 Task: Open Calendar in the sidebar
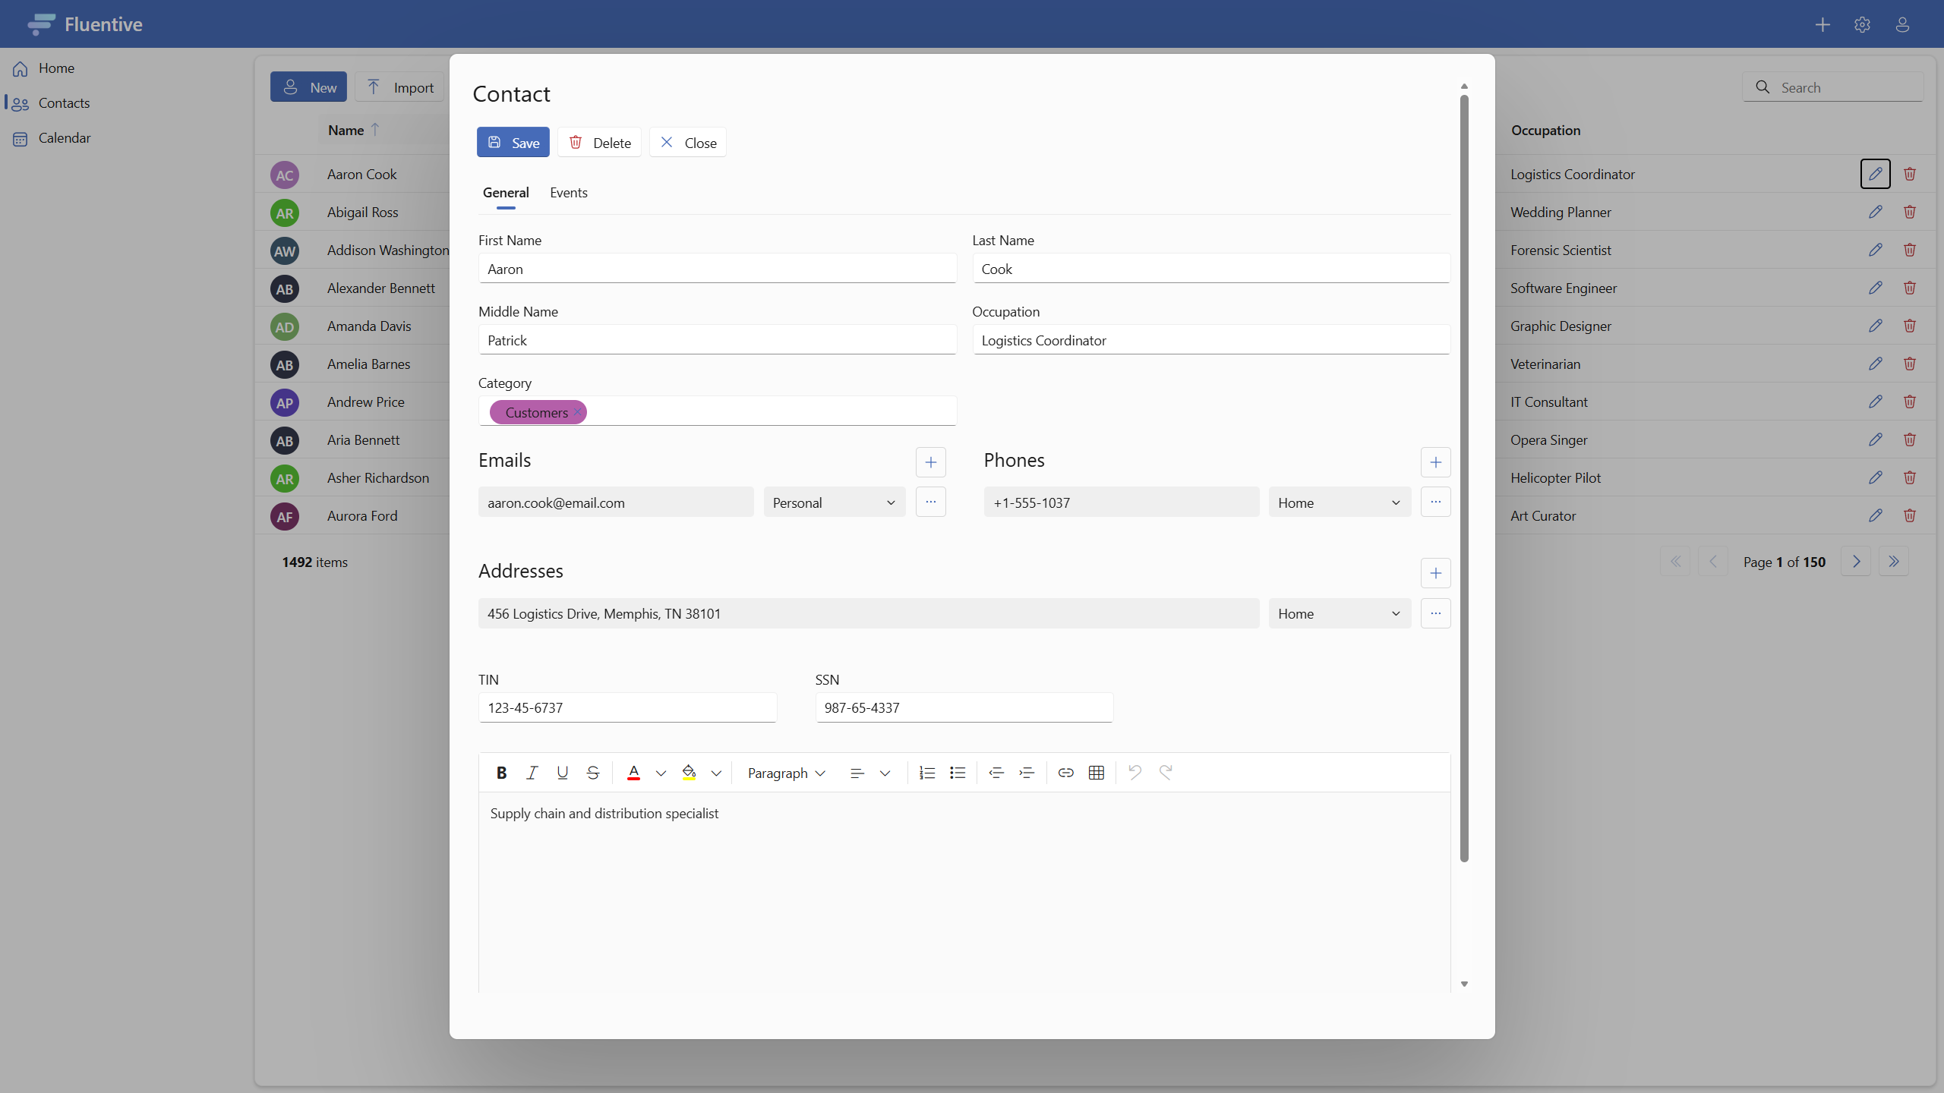(x=65, y=138)
